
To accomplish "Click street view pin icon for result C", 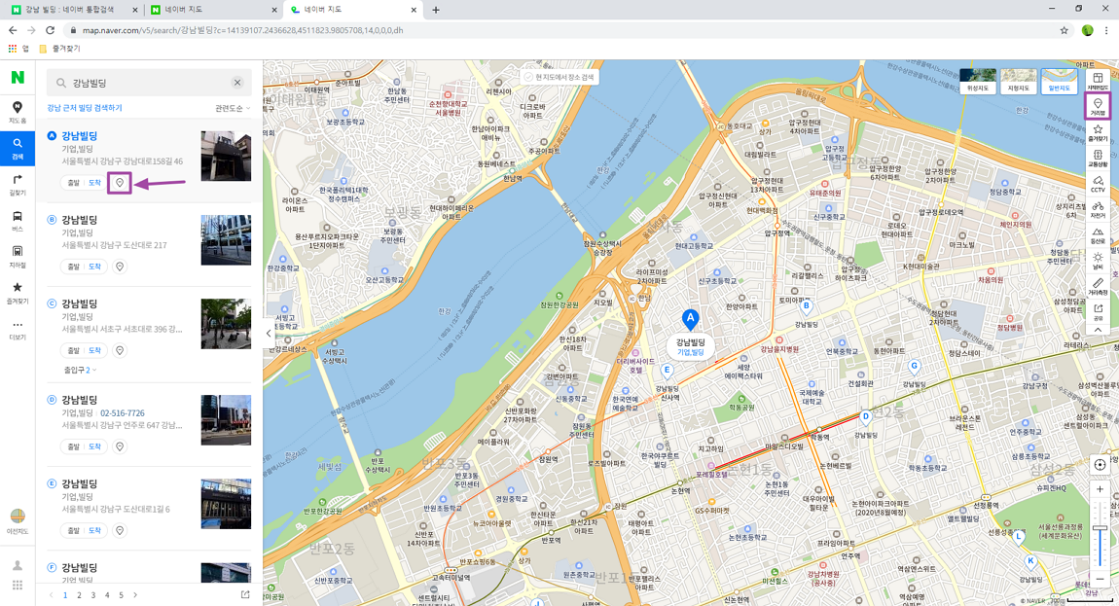I will (120, 350).
